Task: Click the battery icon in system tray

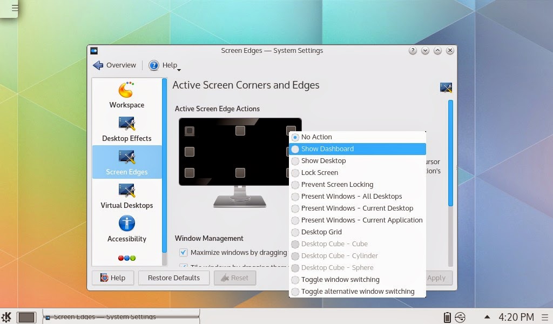Action: tap(447, 318)
